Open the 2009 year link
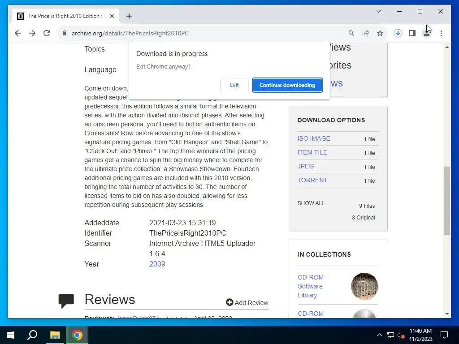The image size is (459, 344). point(157,264)
